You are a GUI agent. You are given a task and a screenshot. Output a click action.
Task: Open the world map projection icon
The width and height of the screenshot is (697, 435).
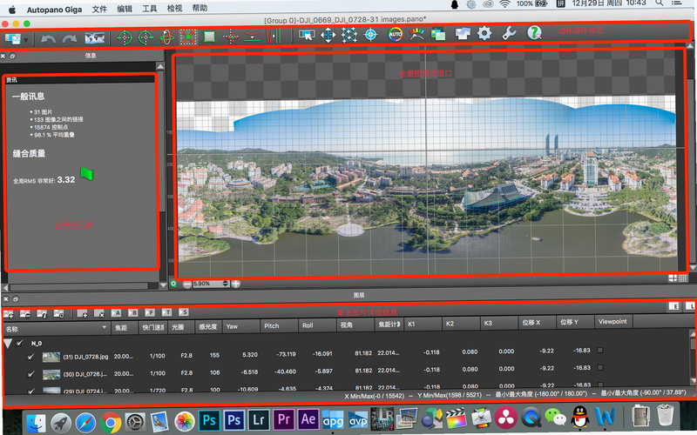[x=95, y=37]
